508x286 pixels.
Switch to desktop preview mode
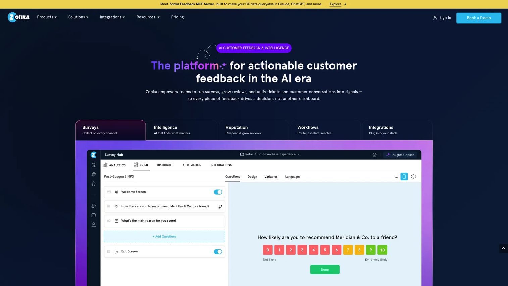coord(396,177)
